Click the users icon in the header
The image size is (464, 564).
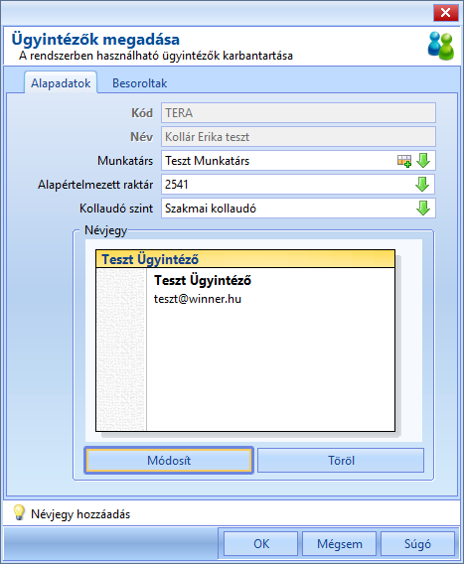tap(440, 46)
